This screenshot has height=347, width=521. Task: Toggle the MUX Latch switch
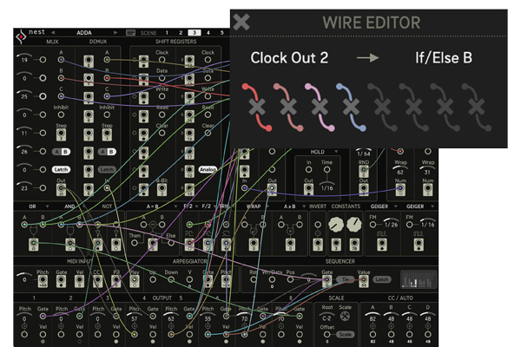pyautogui.click(x=60, y=169)
